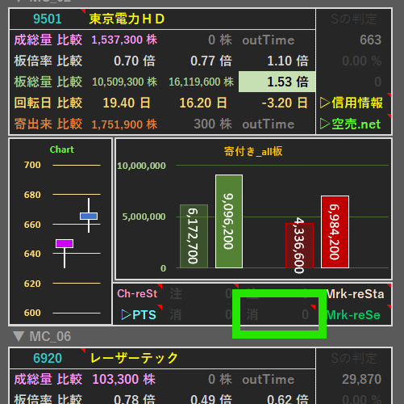The image size is (404, 404).
Task: Open the 空売.net link arrow
Action: click(x=325, y=124)
